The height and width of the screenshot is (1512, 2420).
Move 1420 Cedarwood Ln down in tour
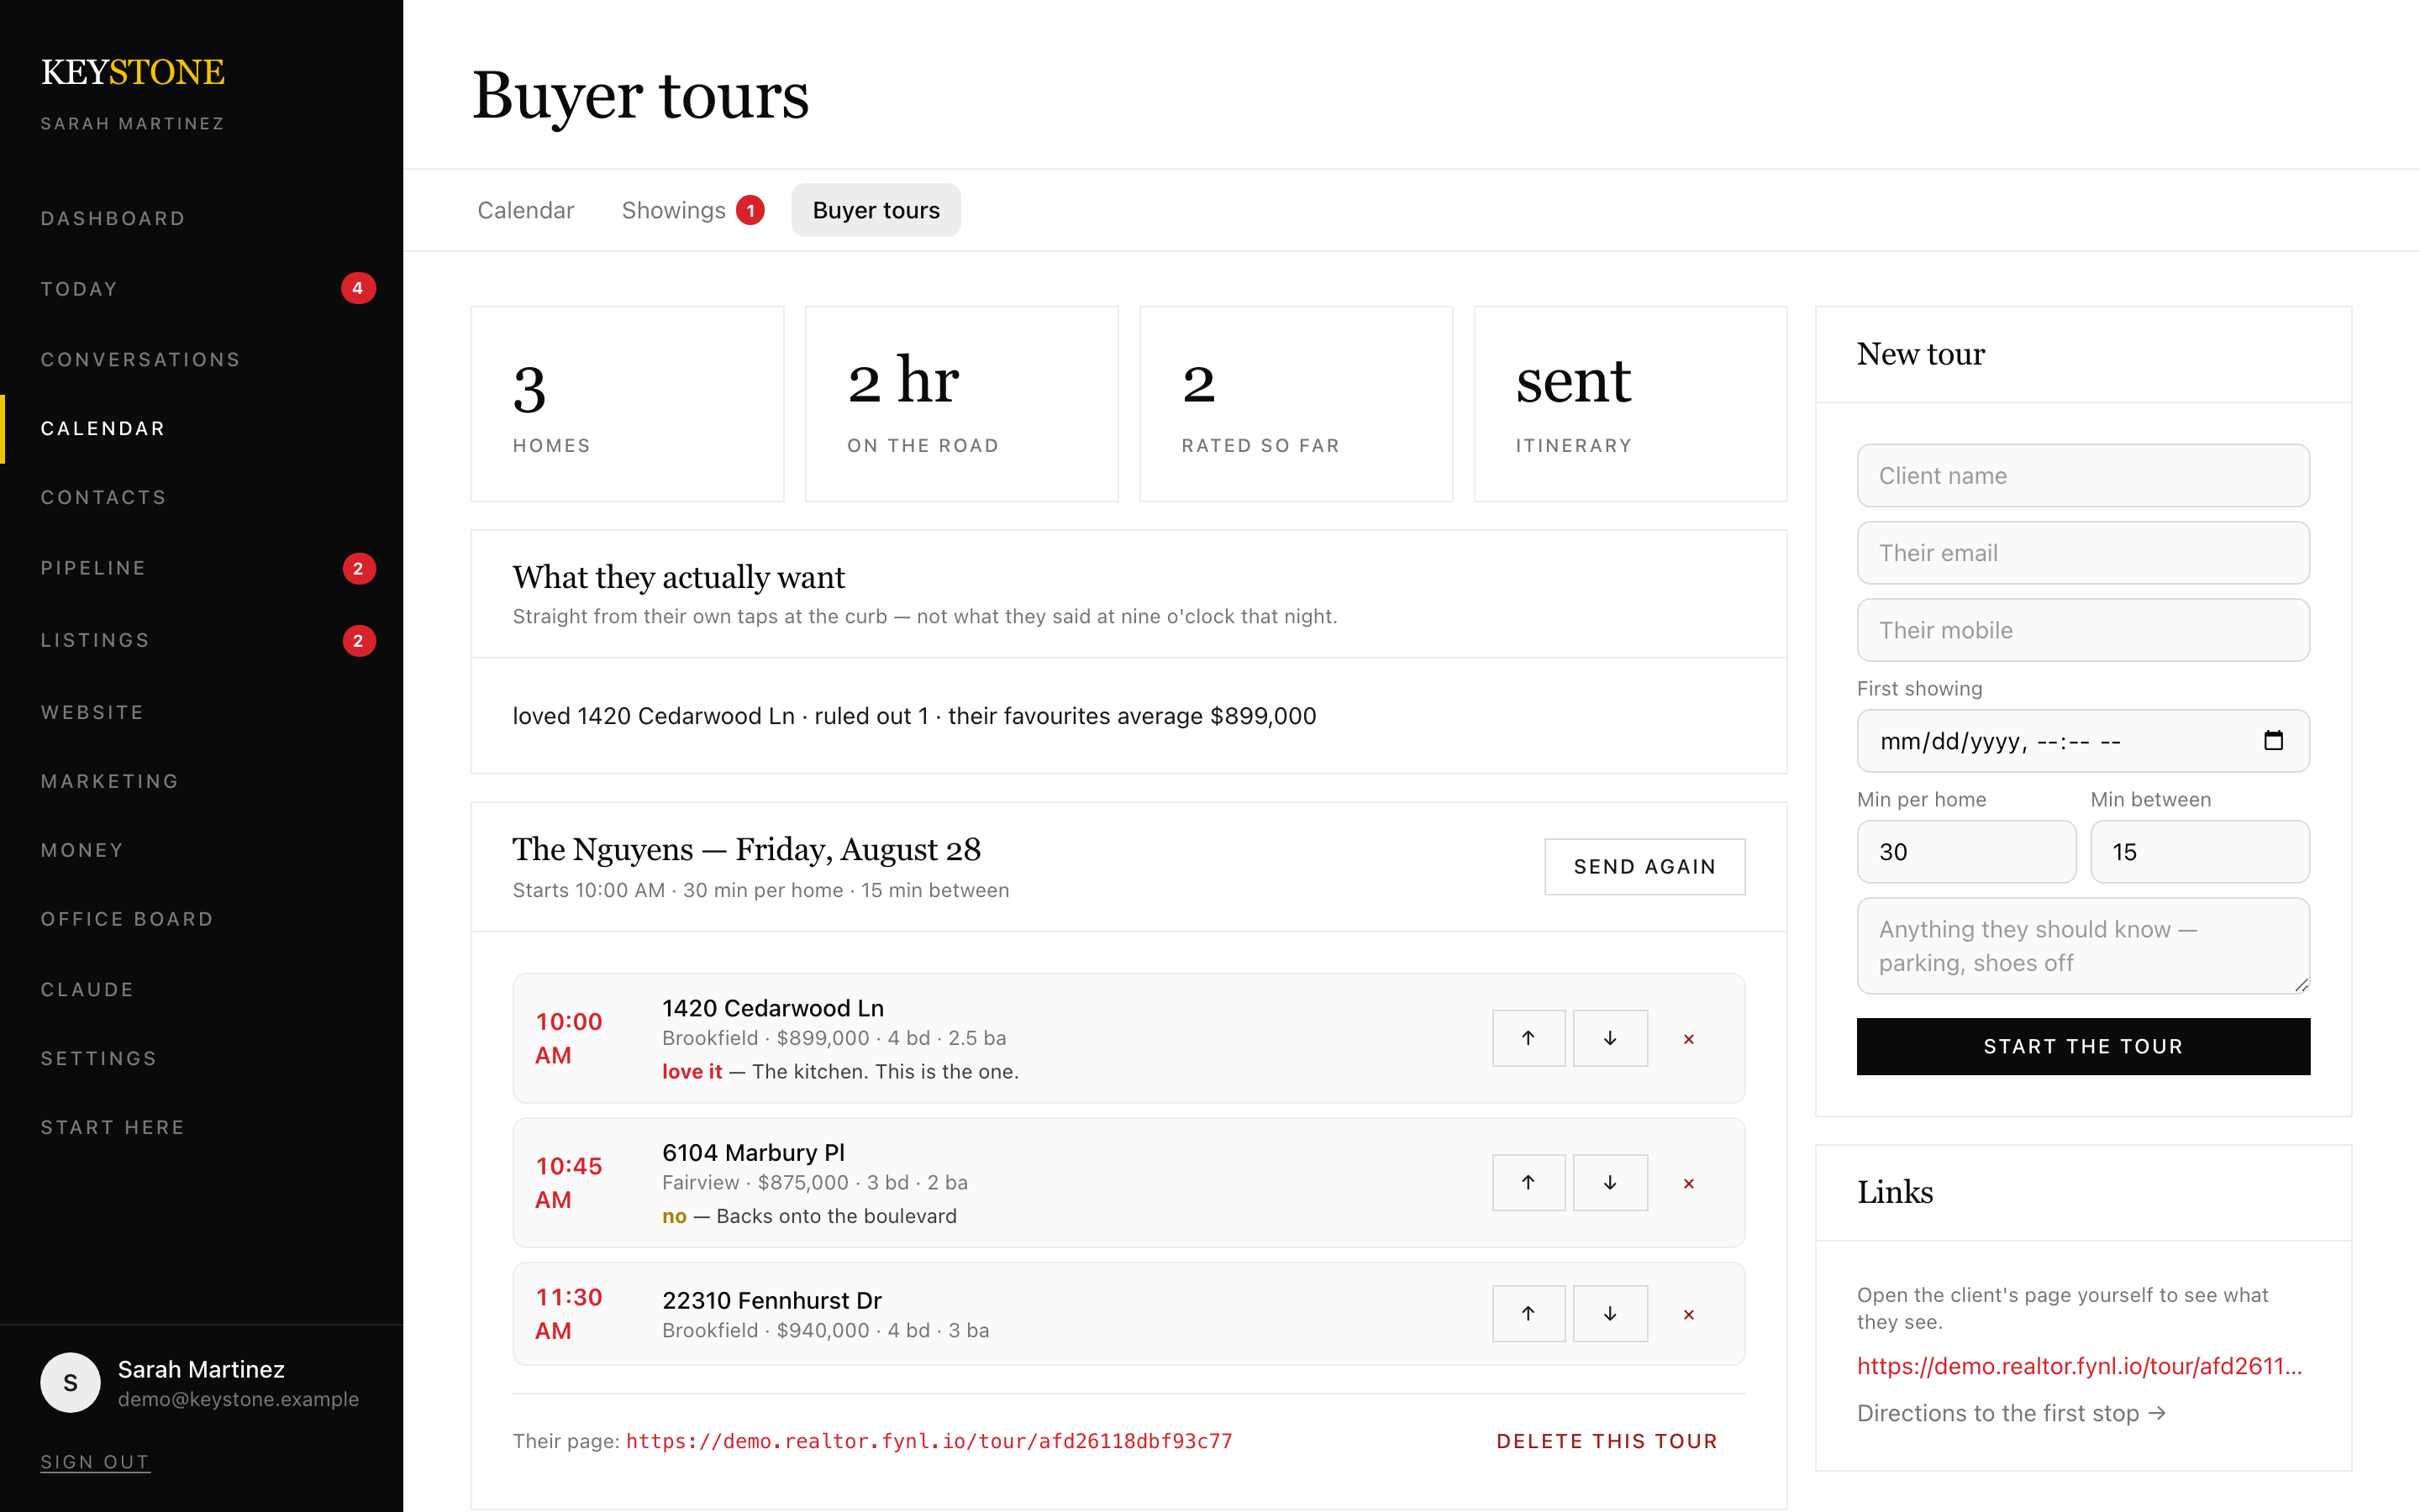pyautogui.click(x=1610, y=1038)
